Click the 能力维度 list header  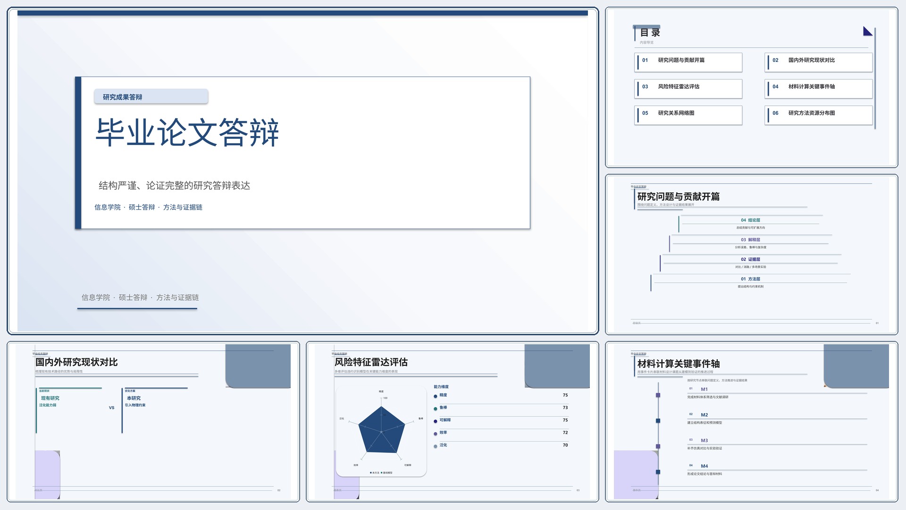(441, 387)
